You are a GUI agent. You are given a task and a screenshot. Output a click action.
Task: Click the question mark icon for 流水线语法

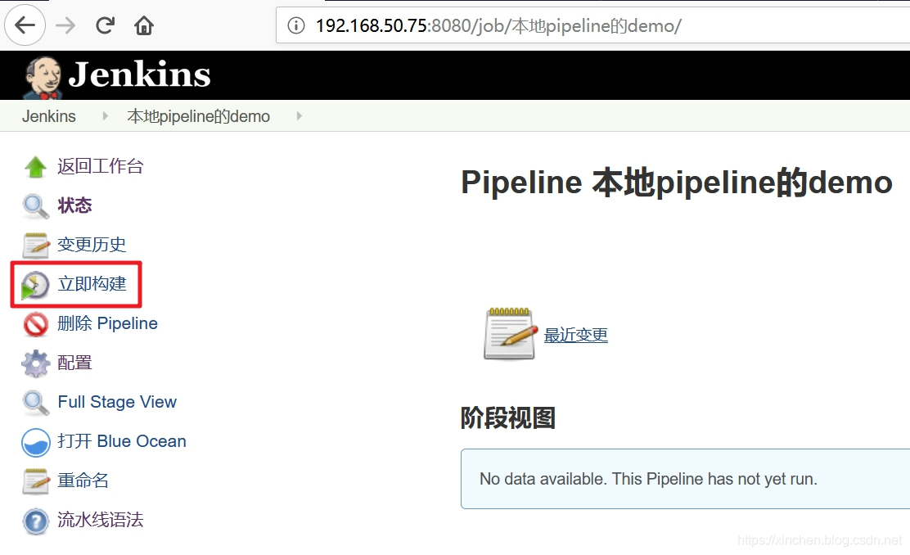35,521
